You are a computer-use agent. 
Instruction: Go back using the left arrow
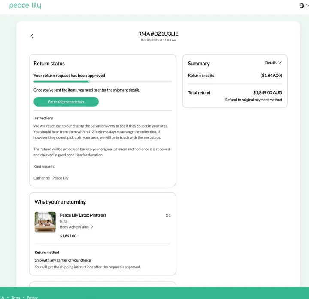[x=32, y=37]
